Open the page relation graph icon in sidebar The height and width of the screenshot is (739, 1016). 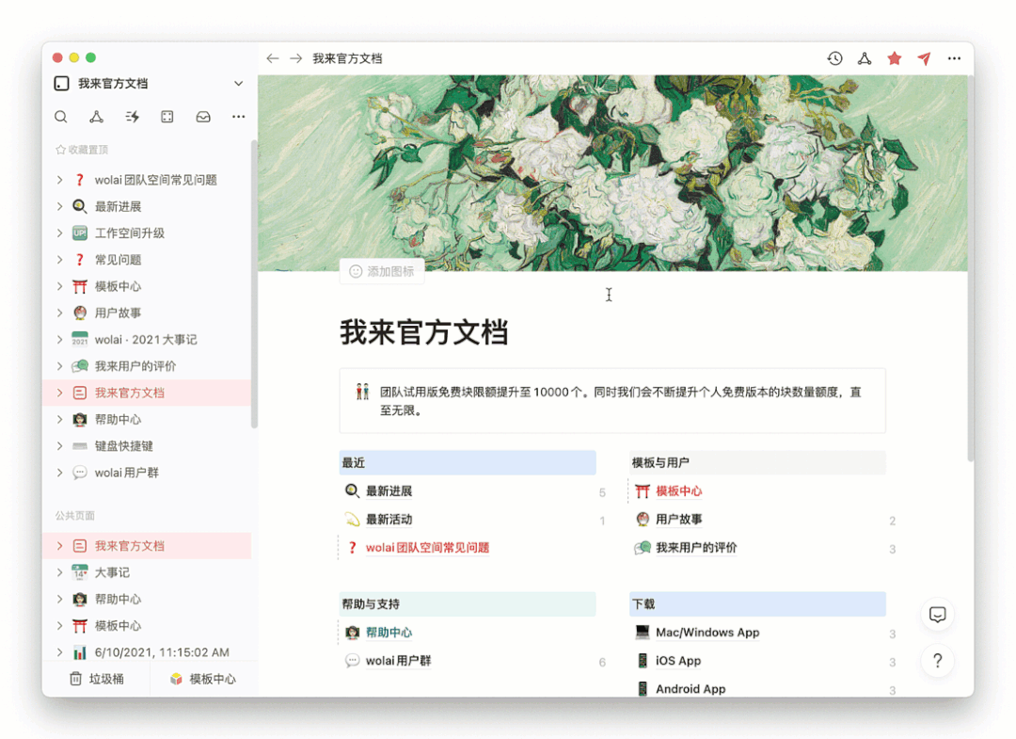pos(97,117)
